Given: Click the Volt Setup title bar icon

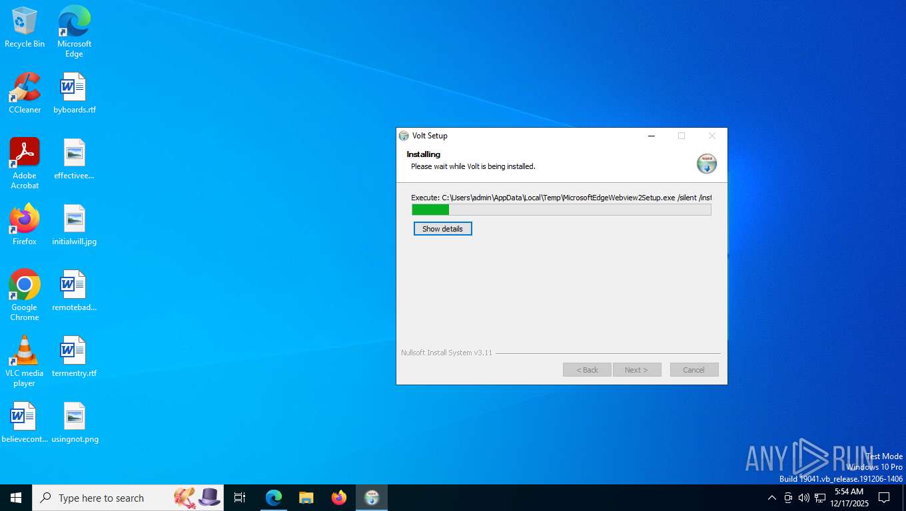Looking at the screenshot, I should [404, 136].
